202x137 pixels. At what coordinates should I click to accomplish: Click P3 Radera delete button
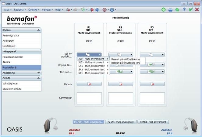[x=152, y=84]
